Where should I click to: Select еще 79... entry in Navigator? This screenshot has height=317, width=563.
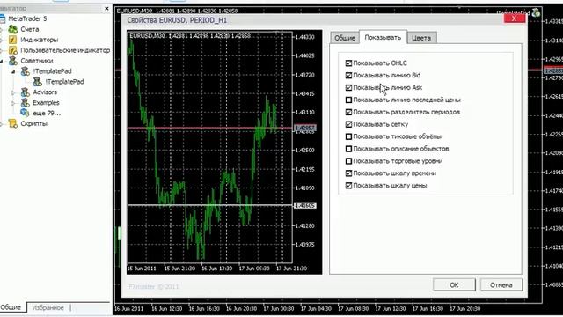(47, 114)
